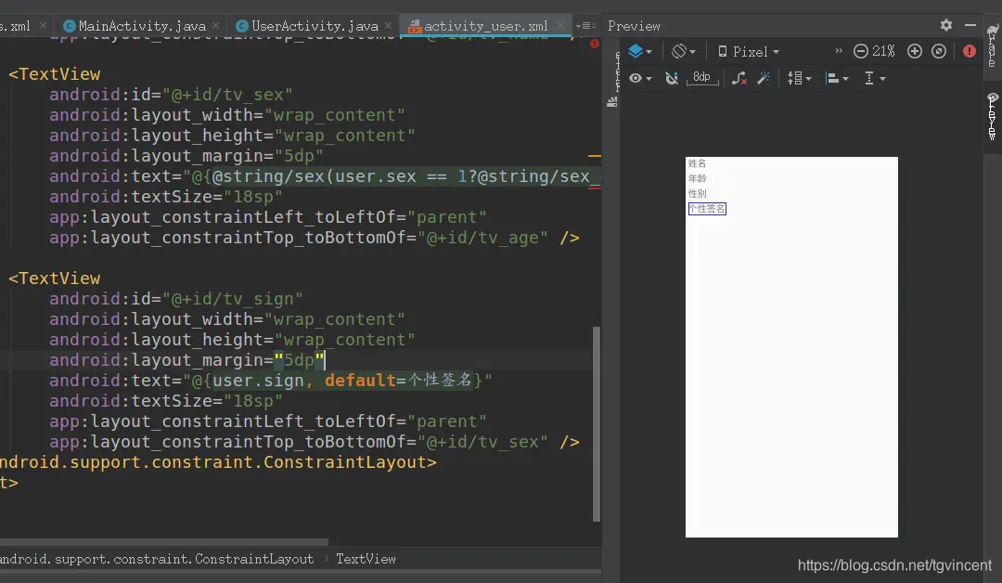1002x583 pixels.
Task: Open the Align dropdown in the toolbar
Action: point(837,78)
